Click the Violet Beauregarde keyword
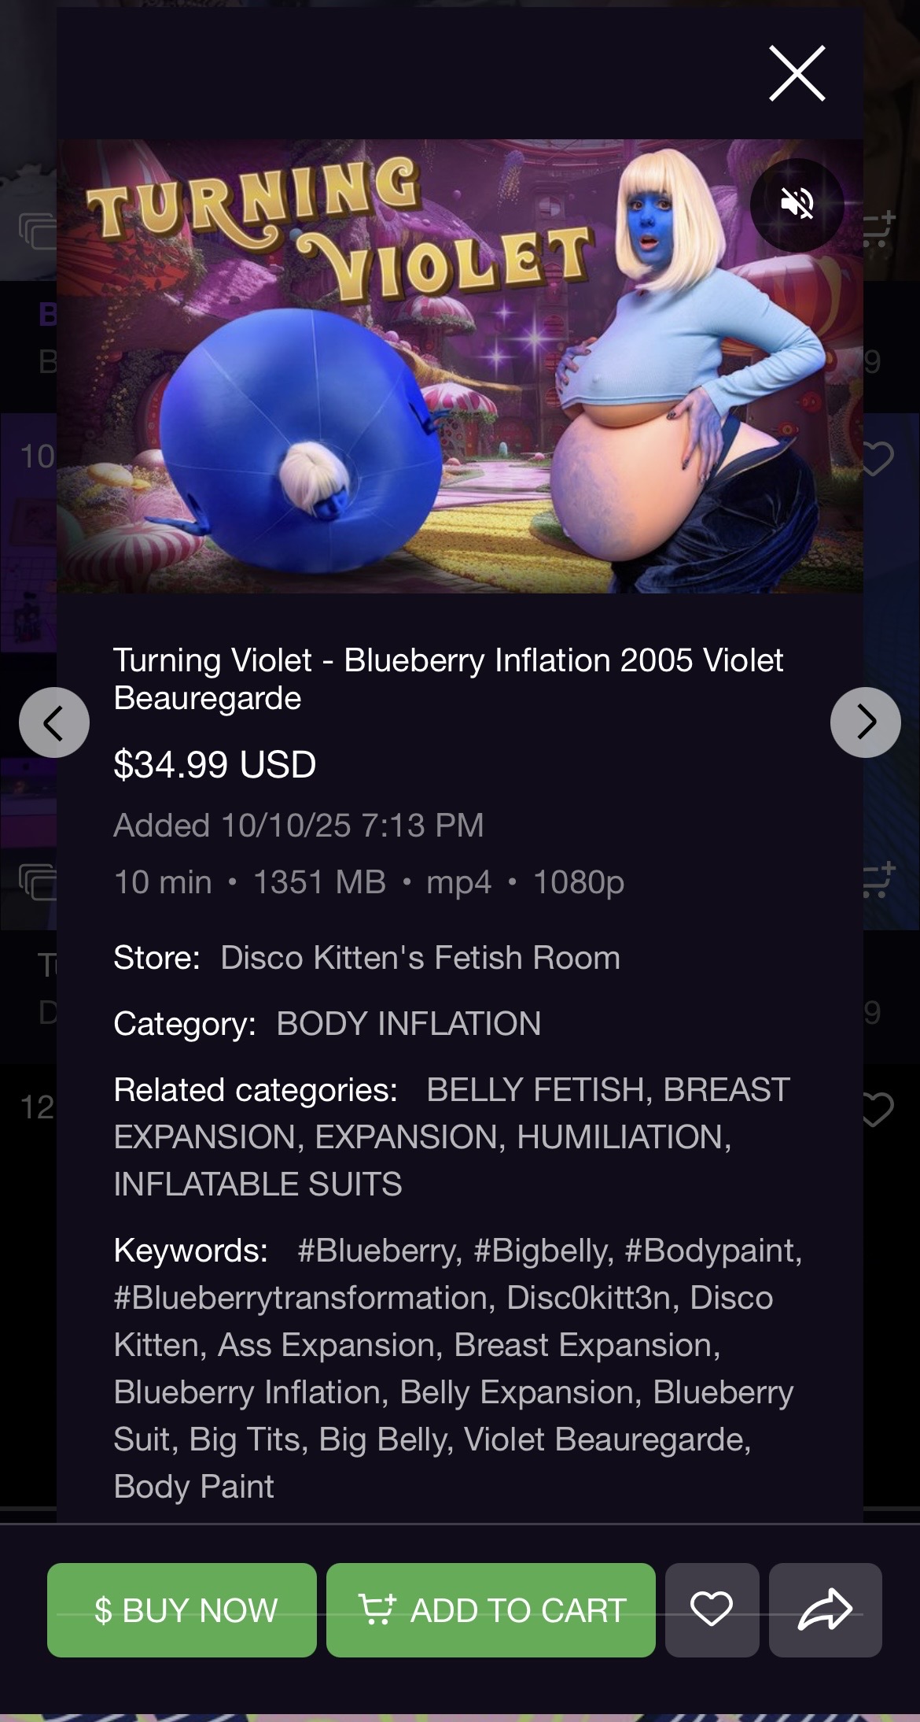The width and height of the screenshot is (920, 1722). (606, 1439)
